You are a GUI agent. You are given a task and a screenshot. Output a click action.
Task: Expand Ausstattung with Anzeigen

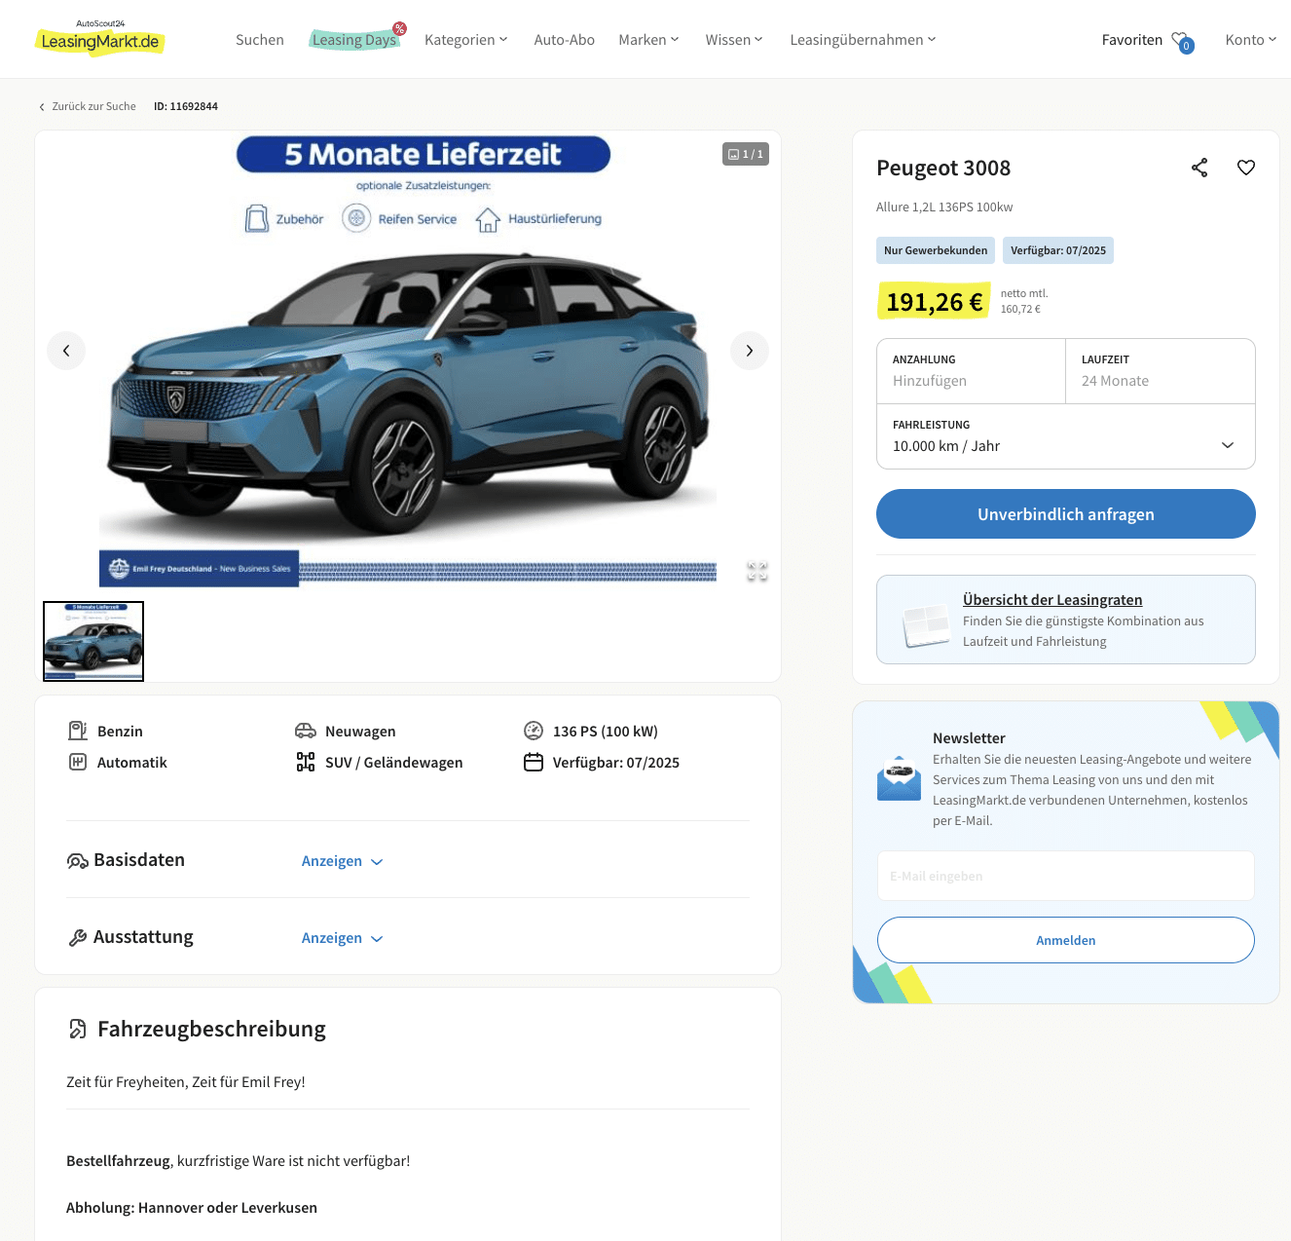[343, 938]
